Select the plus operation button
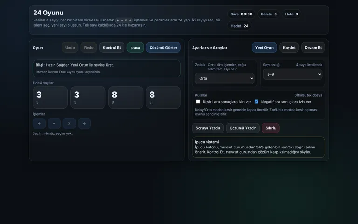The image size is (358, 224). tap(39, 123)
